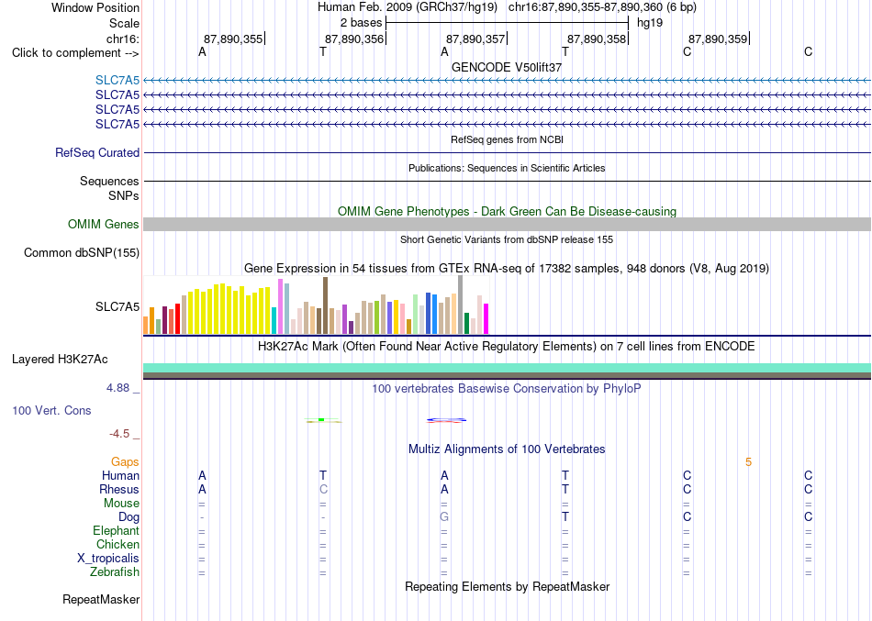Click the RefSeq Curated intron line
This screenshot has height=621, width=872.
507,152
